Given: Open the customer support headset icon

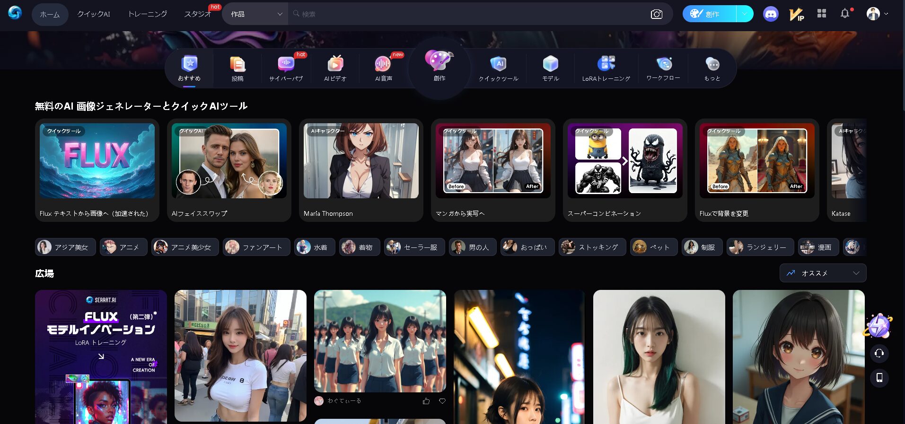Looking at the screenshot, I should [879, 353].
